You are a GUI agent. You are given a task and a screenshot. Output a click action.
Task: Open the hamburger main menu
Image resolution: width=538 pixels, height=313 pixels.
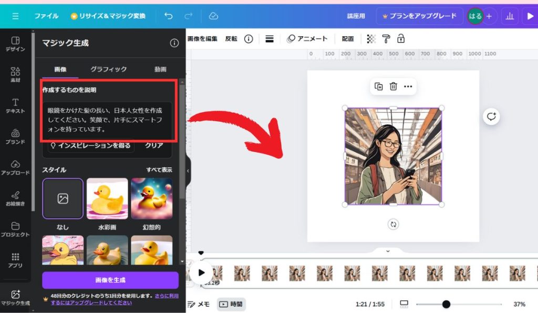15,16
